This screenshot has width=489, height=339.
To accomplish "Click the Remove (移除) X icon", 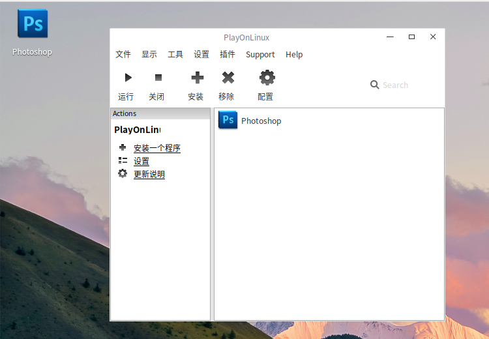I will coord(228,78).
